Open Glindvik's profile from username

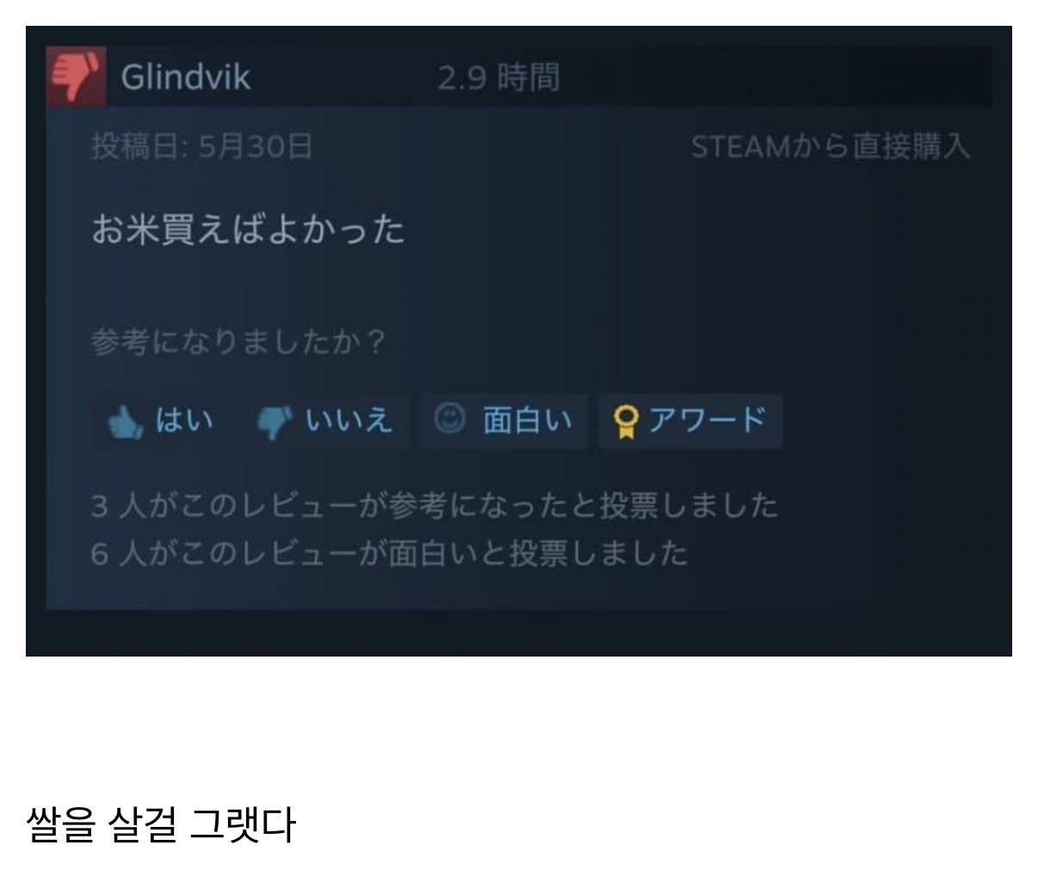point(186,77)
